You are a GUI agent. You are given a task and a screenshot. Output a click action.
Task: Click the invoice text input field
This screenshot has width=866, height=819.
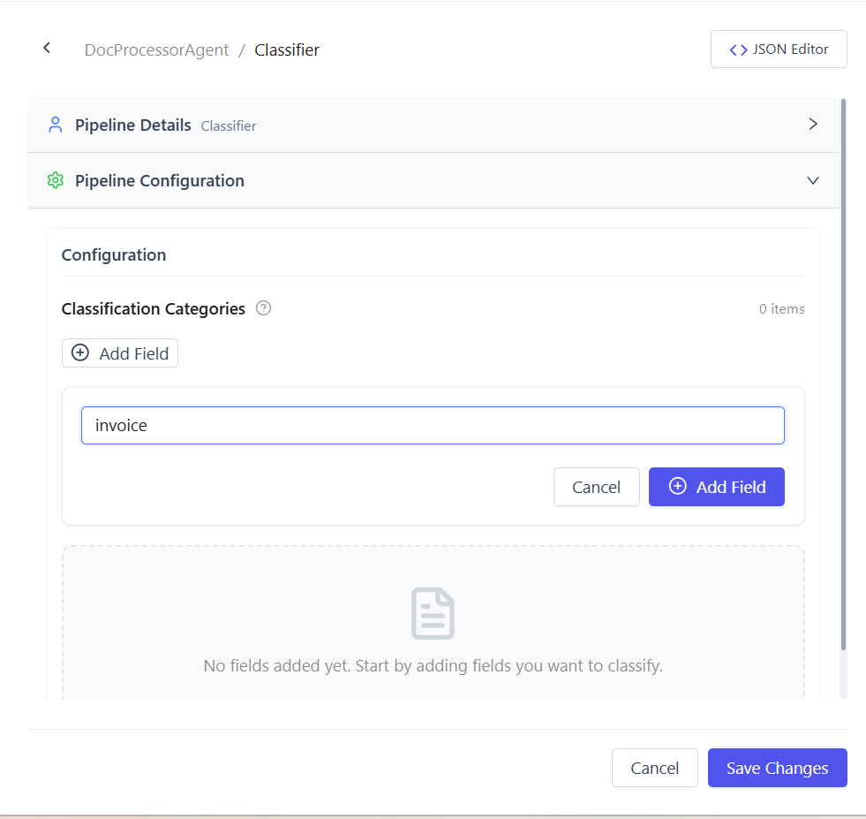tap(433, 425)
